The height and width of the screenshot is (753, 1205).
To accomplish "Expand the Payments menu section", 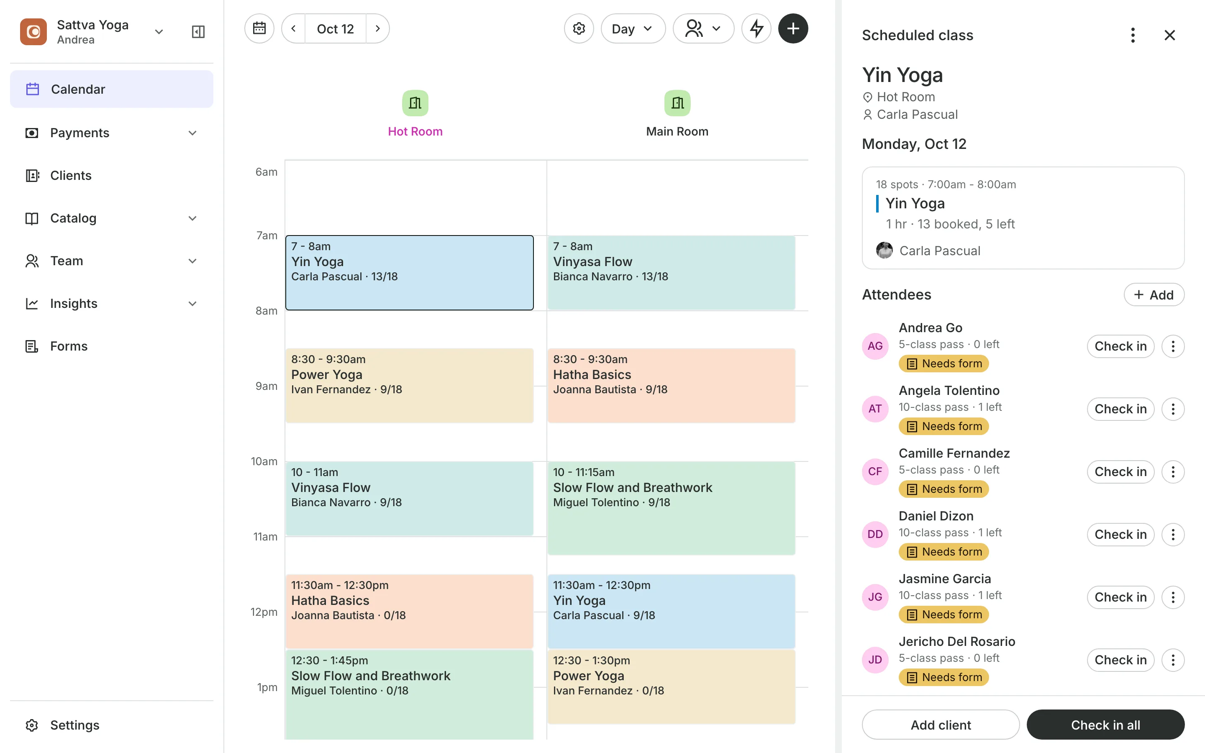I will tap(192, 133).
